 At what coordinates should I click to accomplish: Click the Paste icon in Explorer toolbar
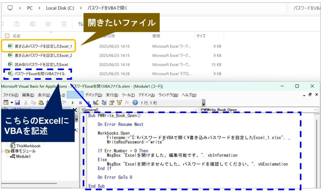click(17, 24)
